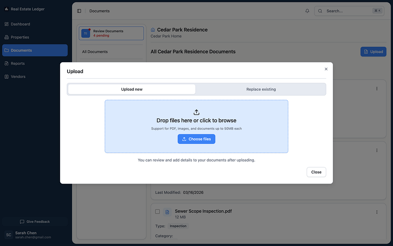Switch to the Replace existing tab
393x246 pixels.
tap(261, 89)
